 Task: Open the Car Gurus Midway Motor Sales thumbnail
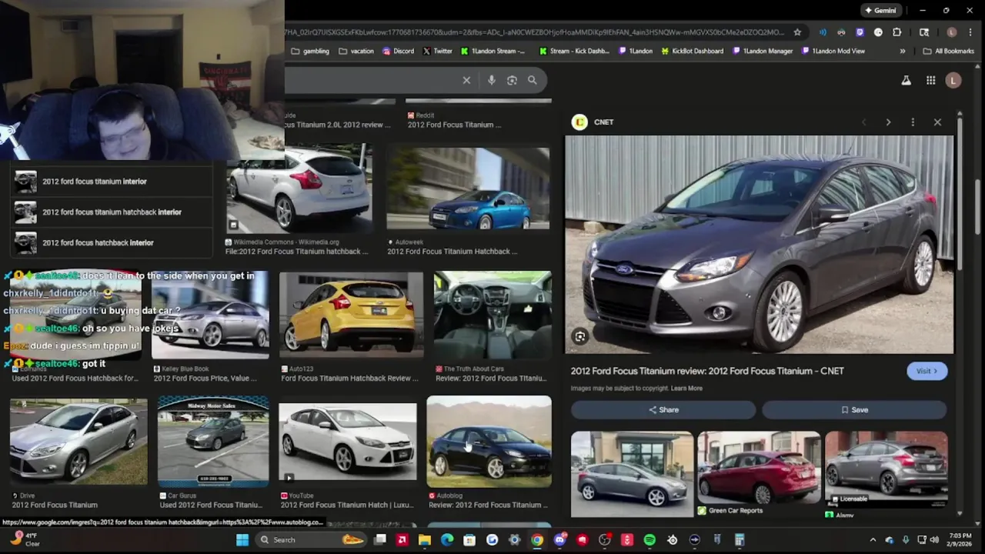213,442
